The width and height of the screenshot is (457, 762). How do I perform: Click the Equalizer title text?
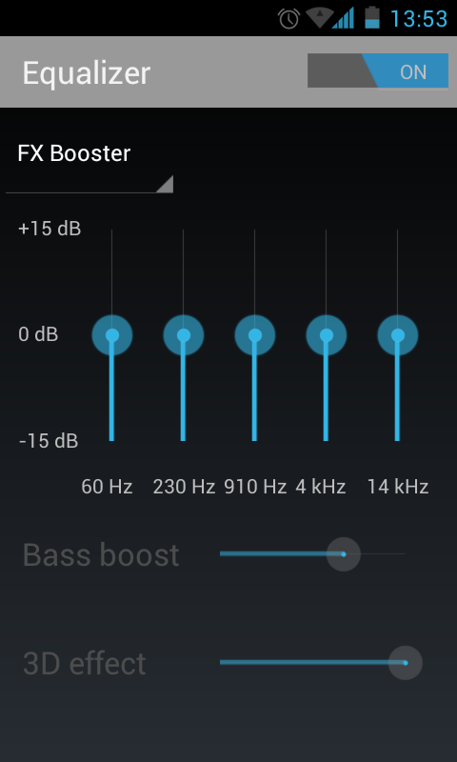(x=87, y=74)
